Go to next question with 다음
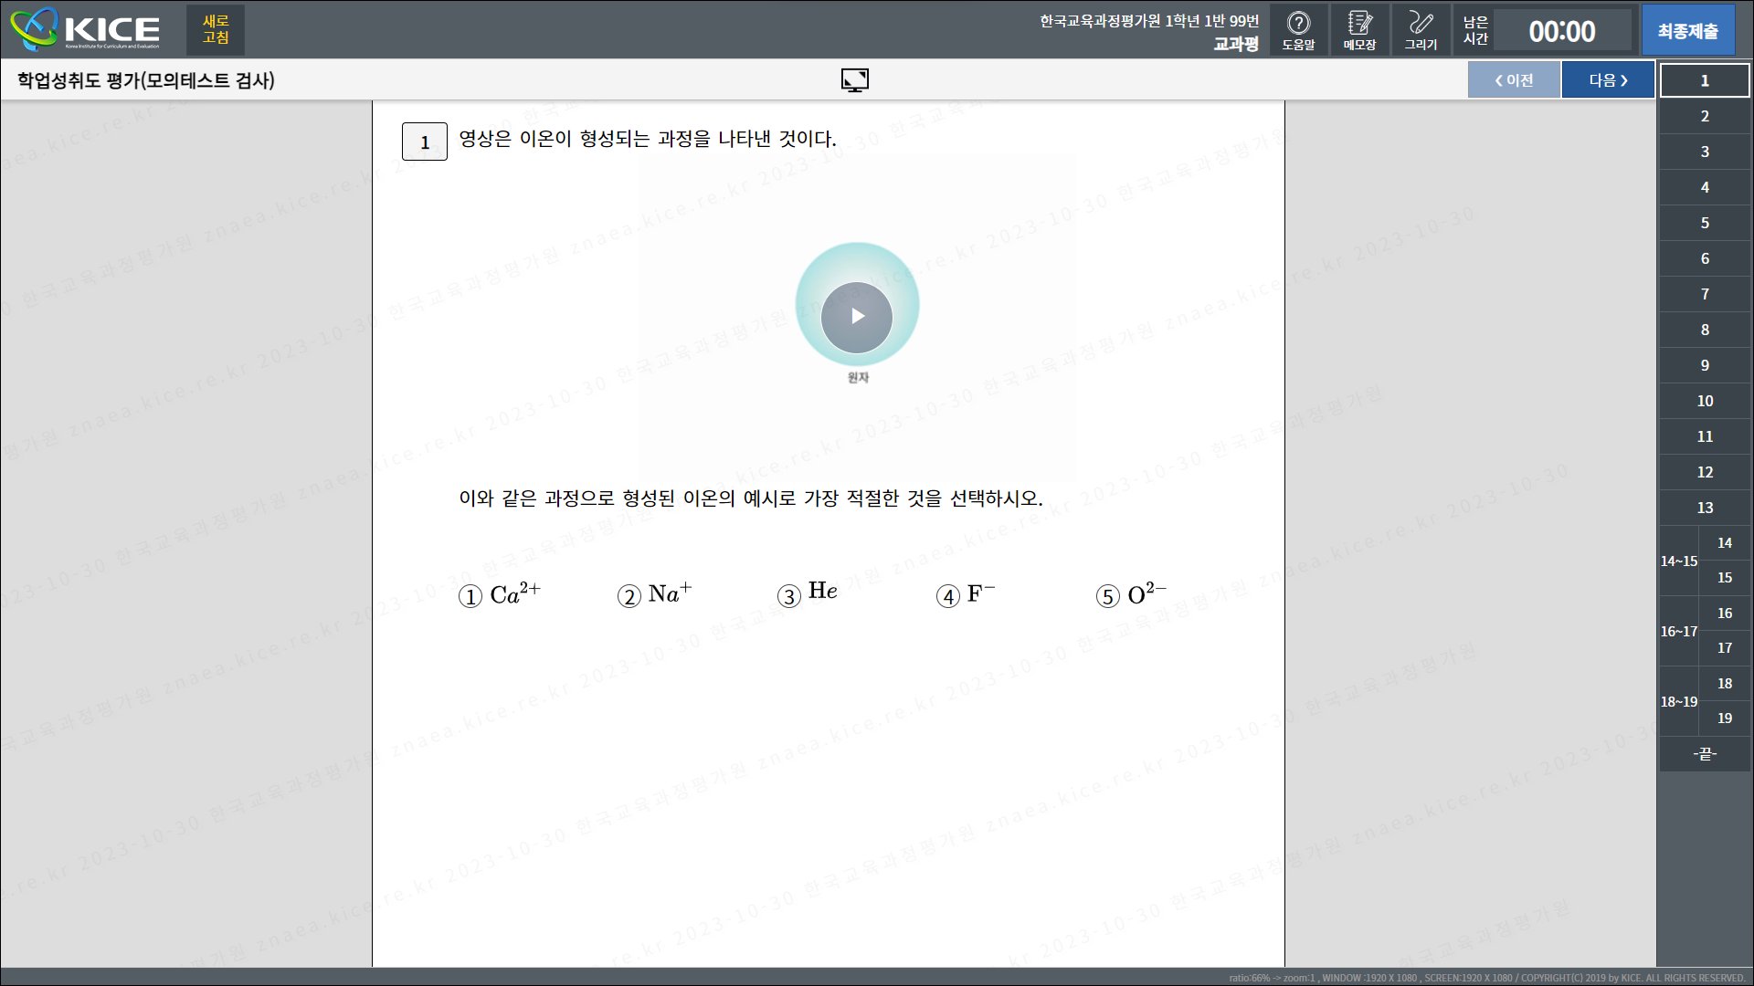 point(1606,79)
